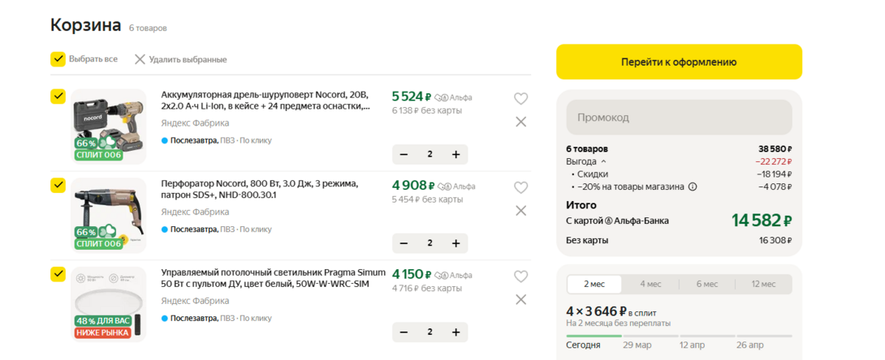Increase drill quantity with plus button
This screenshot has height=360, width=885.
(455, 154)
